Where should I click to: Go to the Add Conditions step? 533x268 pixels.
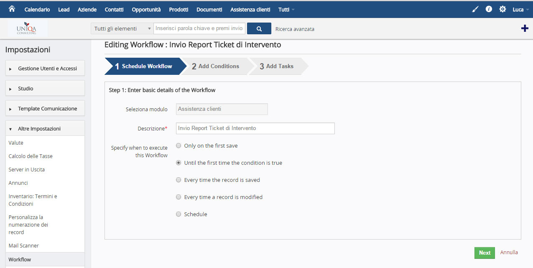coord(216,66)
